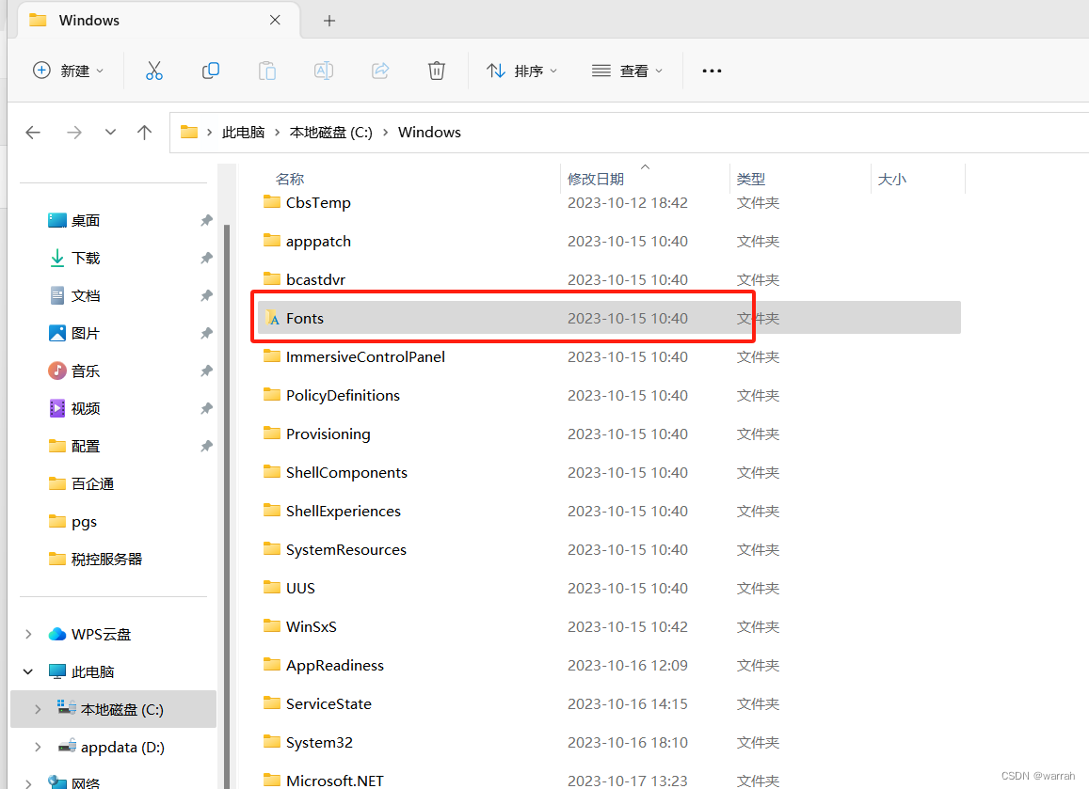This screenshot has height=789, width=1089.
Task: Open a new tab with the plus button
Action: coord(328,20)
